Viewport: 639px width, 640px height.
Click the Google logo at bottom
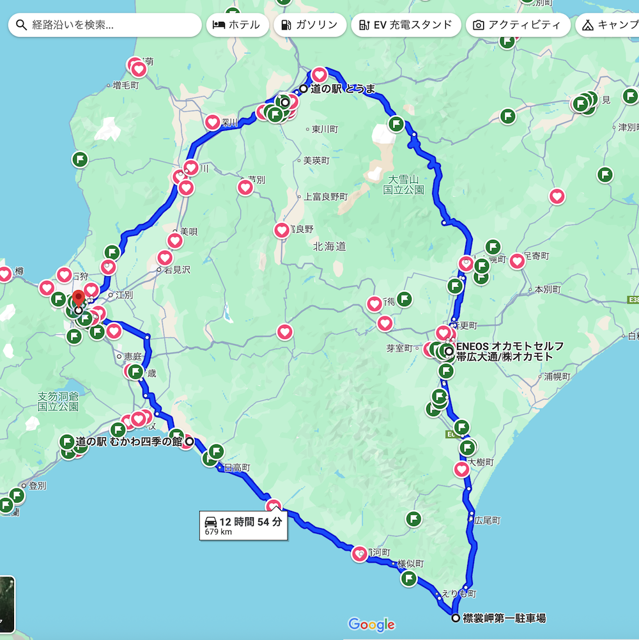(x=371, y=625)
